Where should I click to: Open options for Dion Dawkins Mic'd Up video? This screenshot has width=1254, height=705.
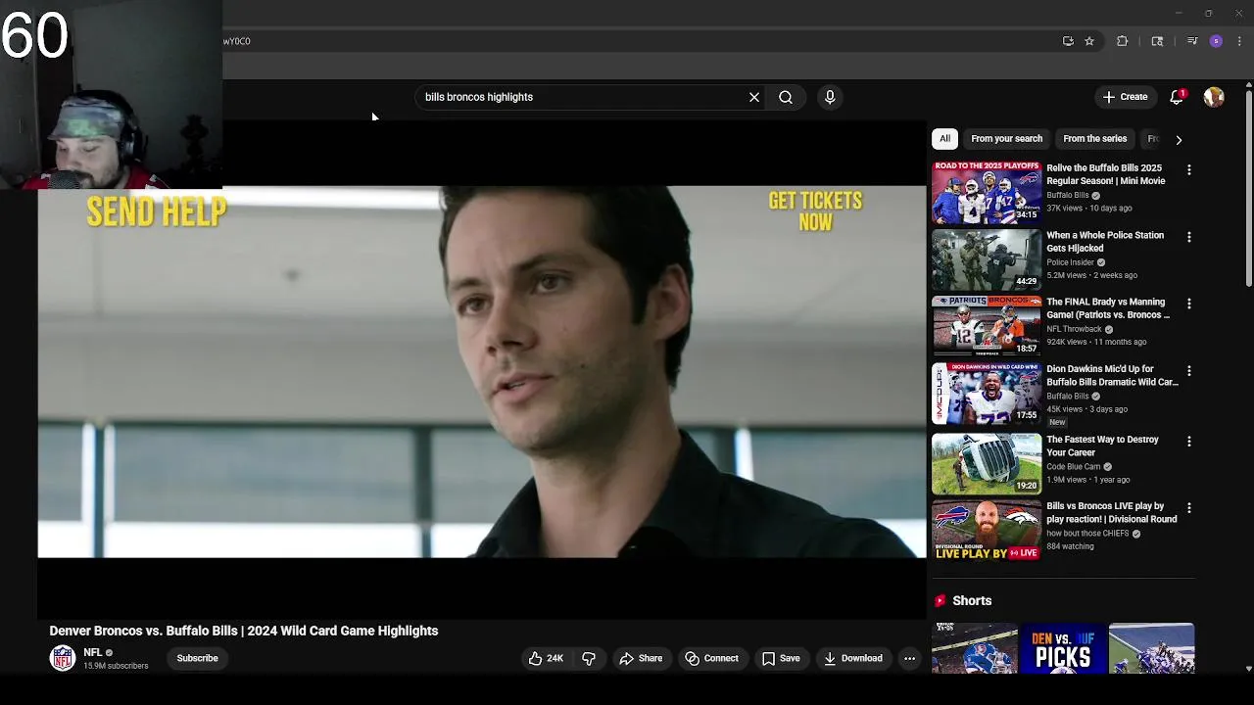tap(1189, 371)
